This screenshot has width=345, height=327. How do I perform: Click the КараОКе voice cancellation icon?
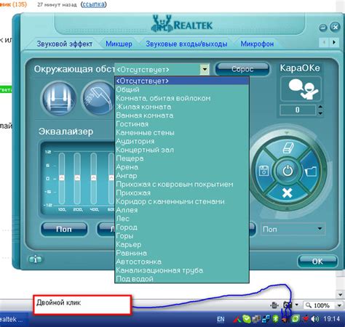pos(301,89)
